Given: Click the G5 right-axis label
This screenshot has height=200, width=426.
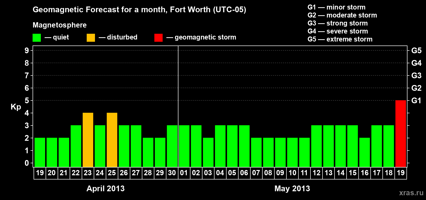Looking at the screenshot, I should click(416, 50).
